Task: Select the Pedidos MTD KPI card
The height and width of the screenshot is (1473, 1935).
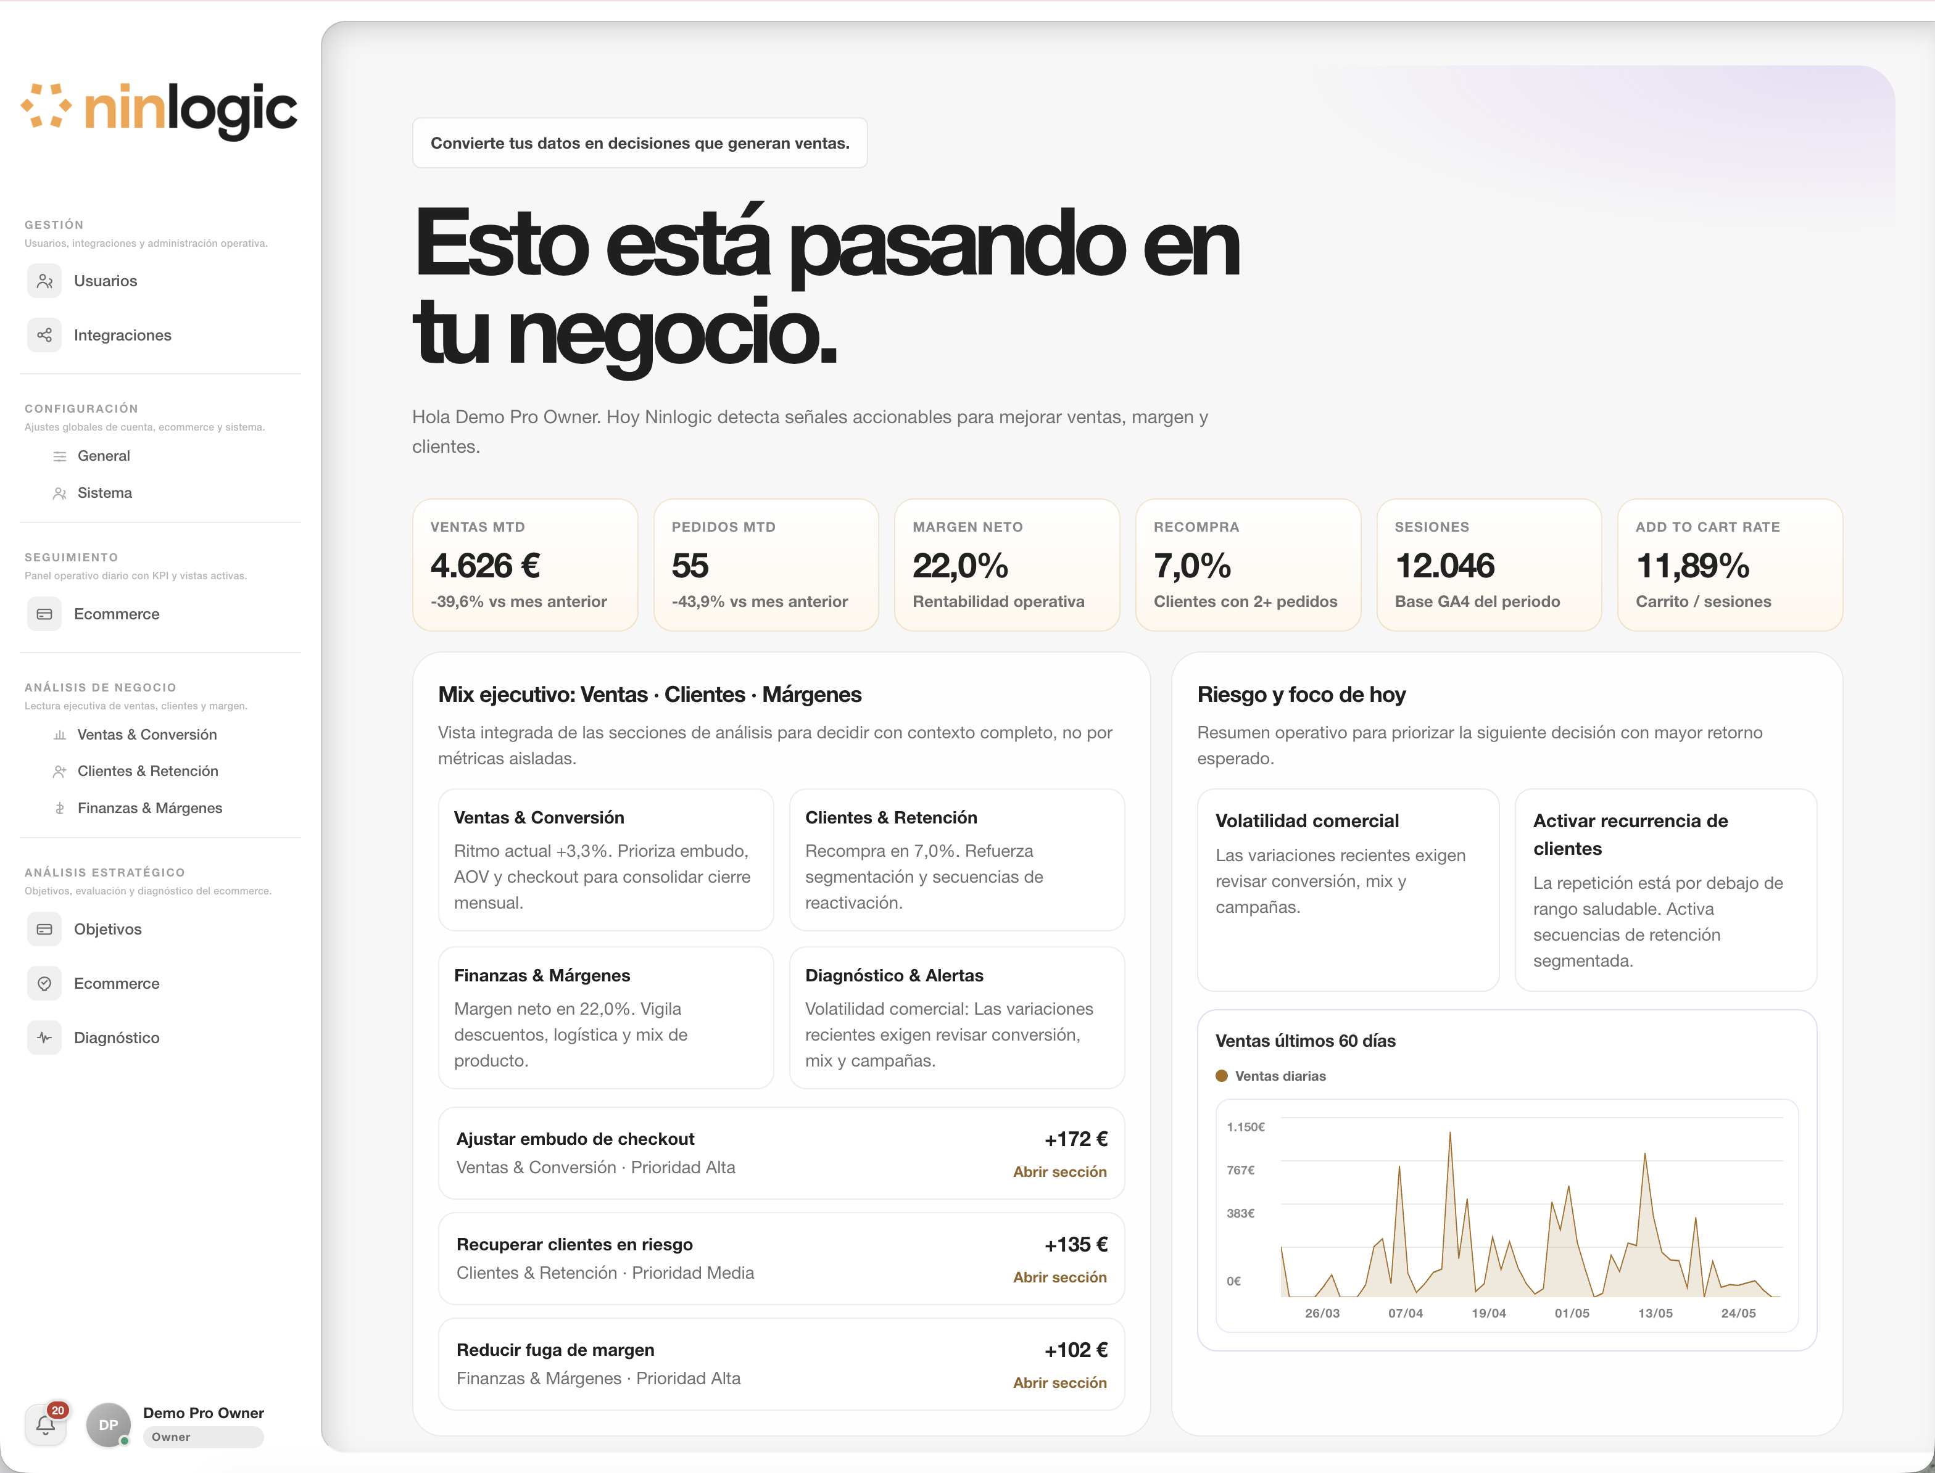Action: 766,566
